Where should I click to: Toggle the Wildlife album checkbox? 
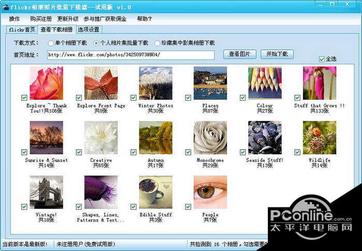tap(297, 152)
